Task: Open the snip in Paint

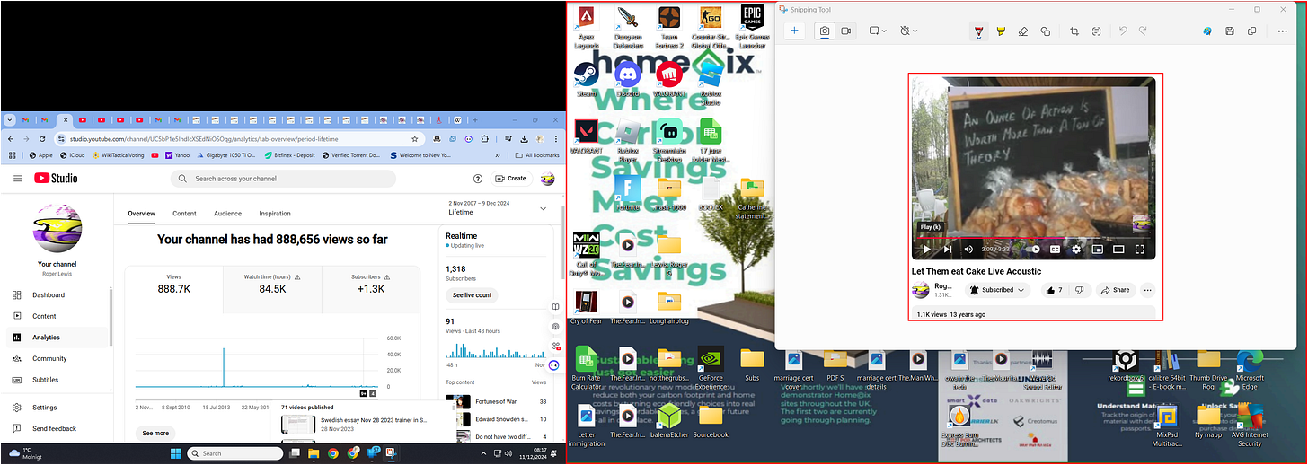Action: pos(1207,31)
